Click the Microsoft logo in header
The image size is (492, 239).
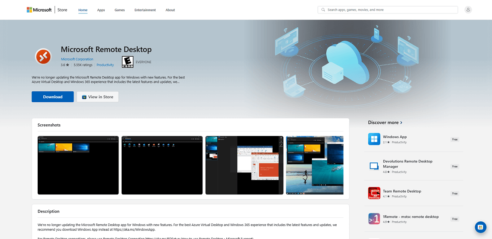click(x=39, y=10)
